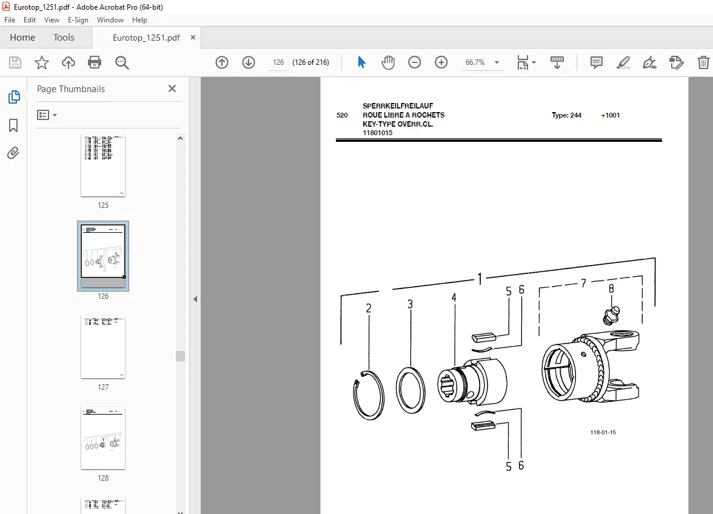Open the Attachments paperclip panel

tap(13, 153)
